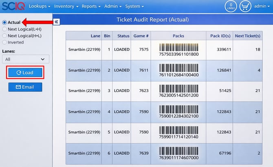Open the Lanes dropdown set to All
Image resolution: width=273 pixels, height=167 pixels.
tap(26, 59)
